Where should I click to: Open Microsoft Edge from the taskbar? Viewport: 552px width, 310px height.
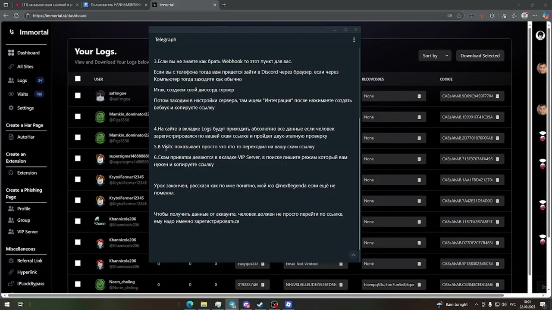click(190, 304)
